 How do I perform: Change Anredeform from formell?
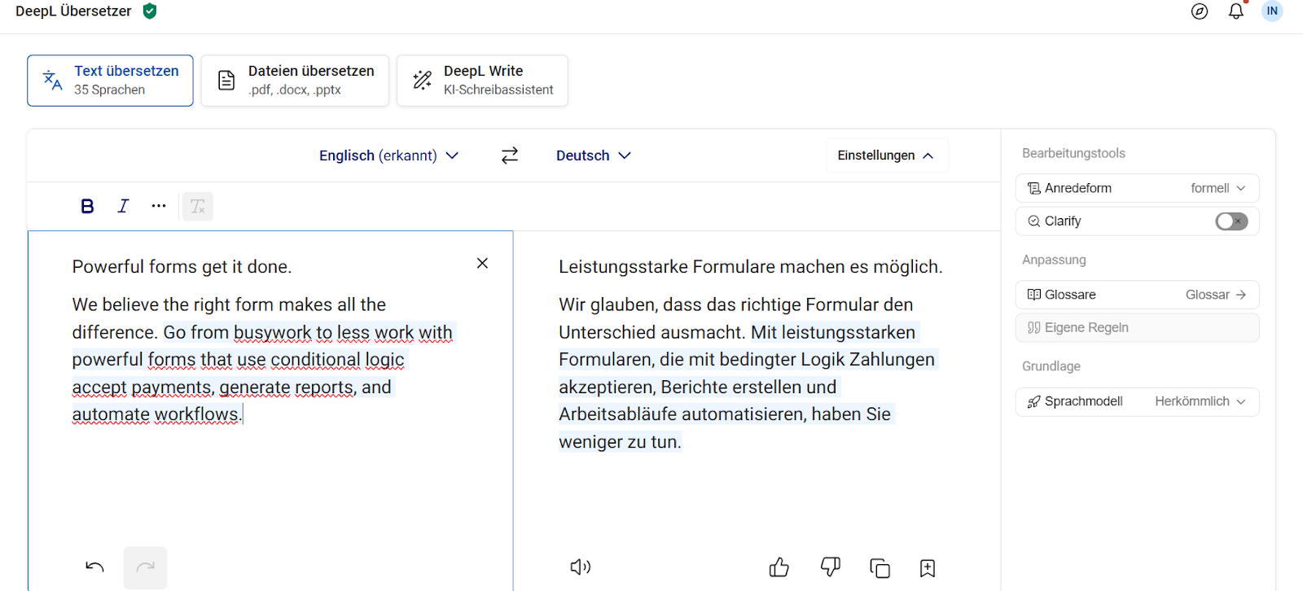1217,188
